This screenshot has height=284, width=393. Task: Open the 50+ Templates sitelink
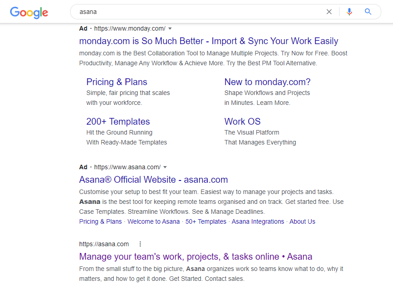click(x=206, y=221)
